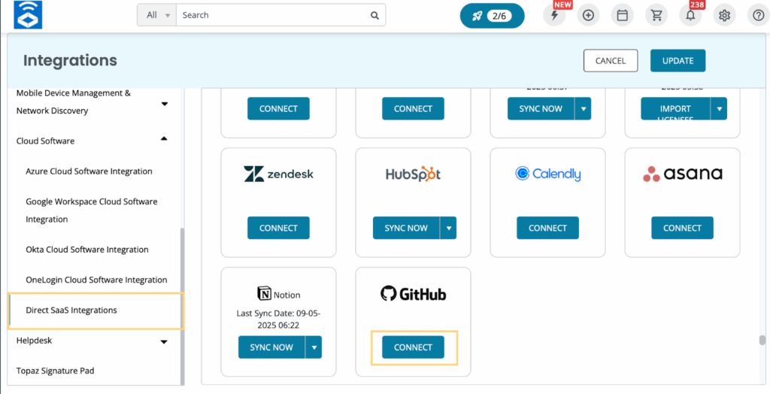Open Topaz Signature Pad settings
Image resolution: width=770 pixels, height=394 pixels.
pos(55,371)
